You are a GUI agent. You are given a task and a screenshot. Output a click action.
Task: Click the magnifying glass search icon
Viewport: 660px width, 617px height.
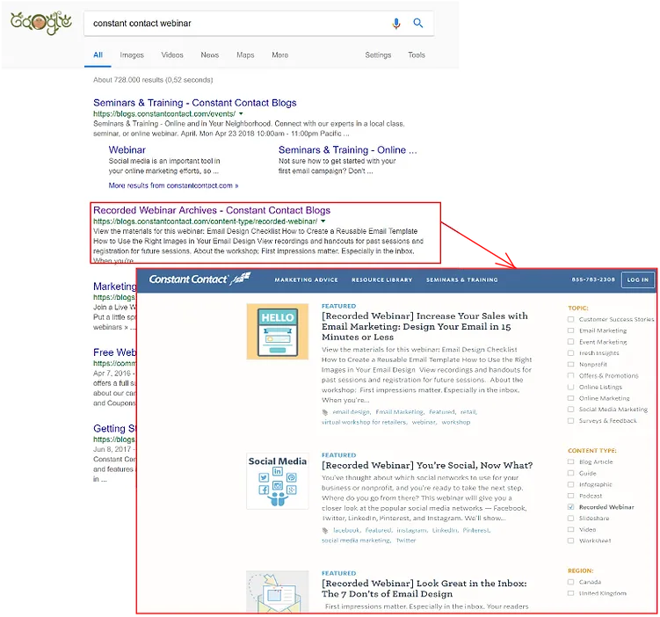[x=418, y=23]
